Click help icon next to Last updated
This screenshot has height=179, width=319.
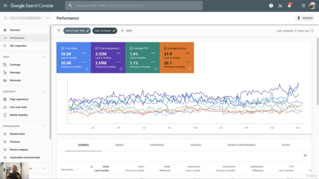312,31
